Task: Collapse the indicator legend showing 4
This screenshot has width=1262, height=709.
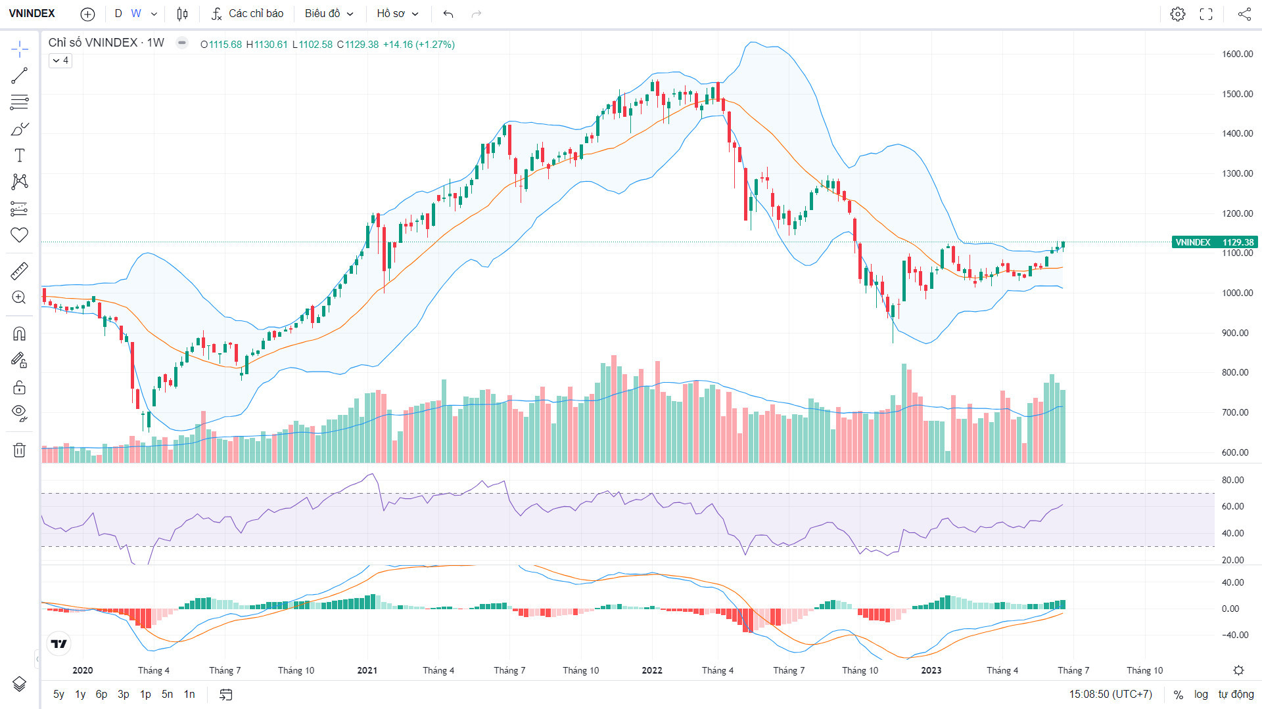Action: pos(60,60)
